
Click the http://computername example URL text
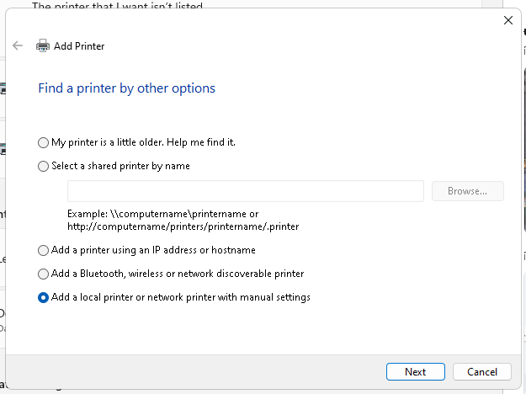pos(183,226)
